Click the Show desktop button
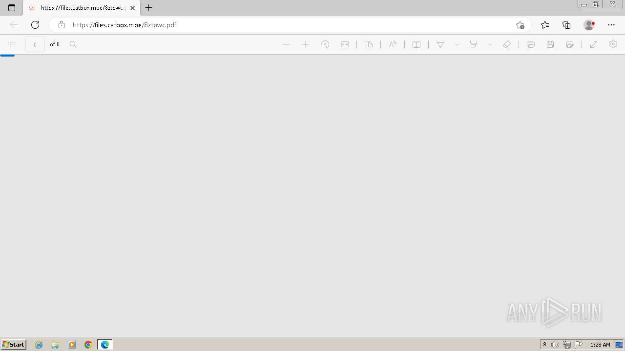The width and height of the screenshot is (625, 351). pos(619,345)
